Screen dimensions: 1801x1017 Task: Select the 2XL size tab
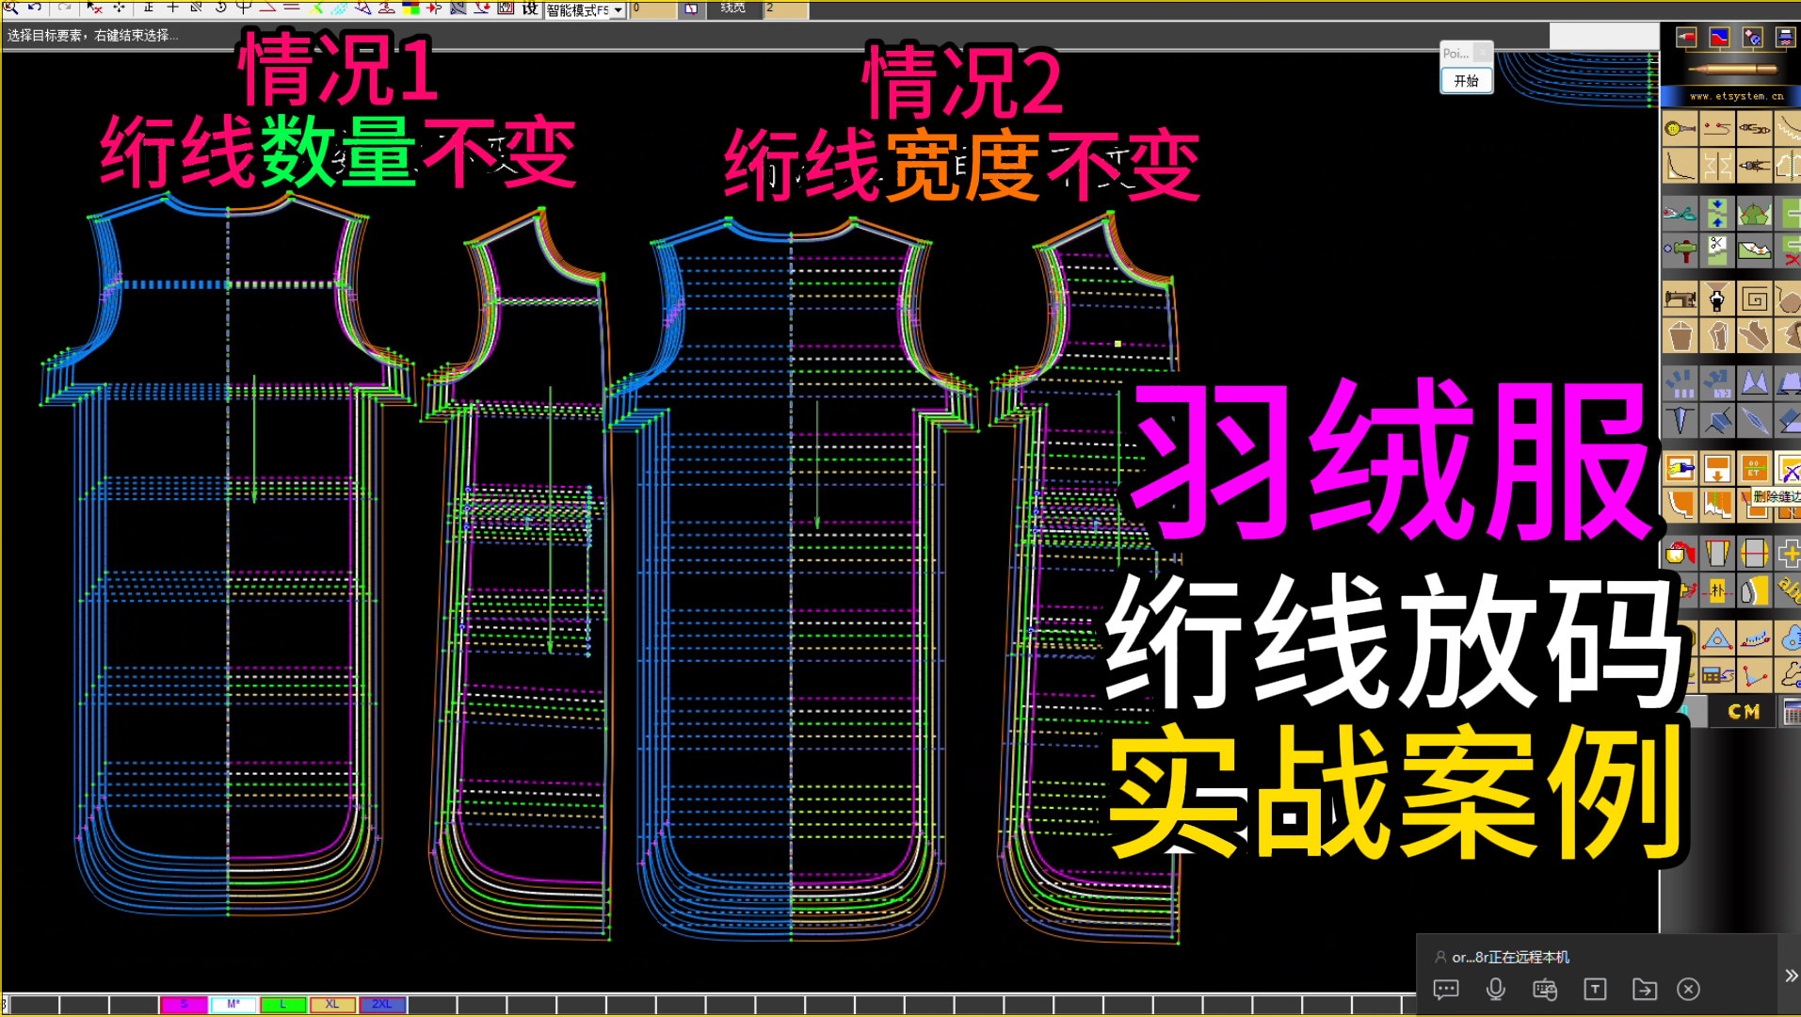pyautogui.click(x=381, y=1005)
